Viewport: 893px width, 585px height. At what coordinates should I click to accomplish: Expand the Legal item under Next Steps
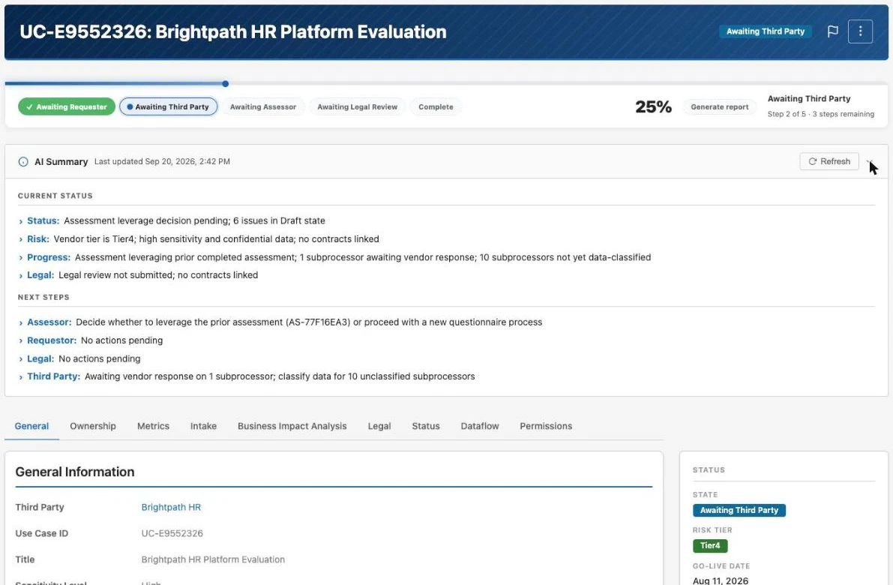(21, 358)
